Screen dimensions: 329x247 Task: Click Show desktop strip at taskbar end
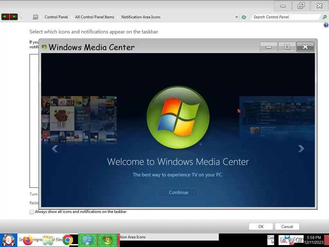point(326,240)
